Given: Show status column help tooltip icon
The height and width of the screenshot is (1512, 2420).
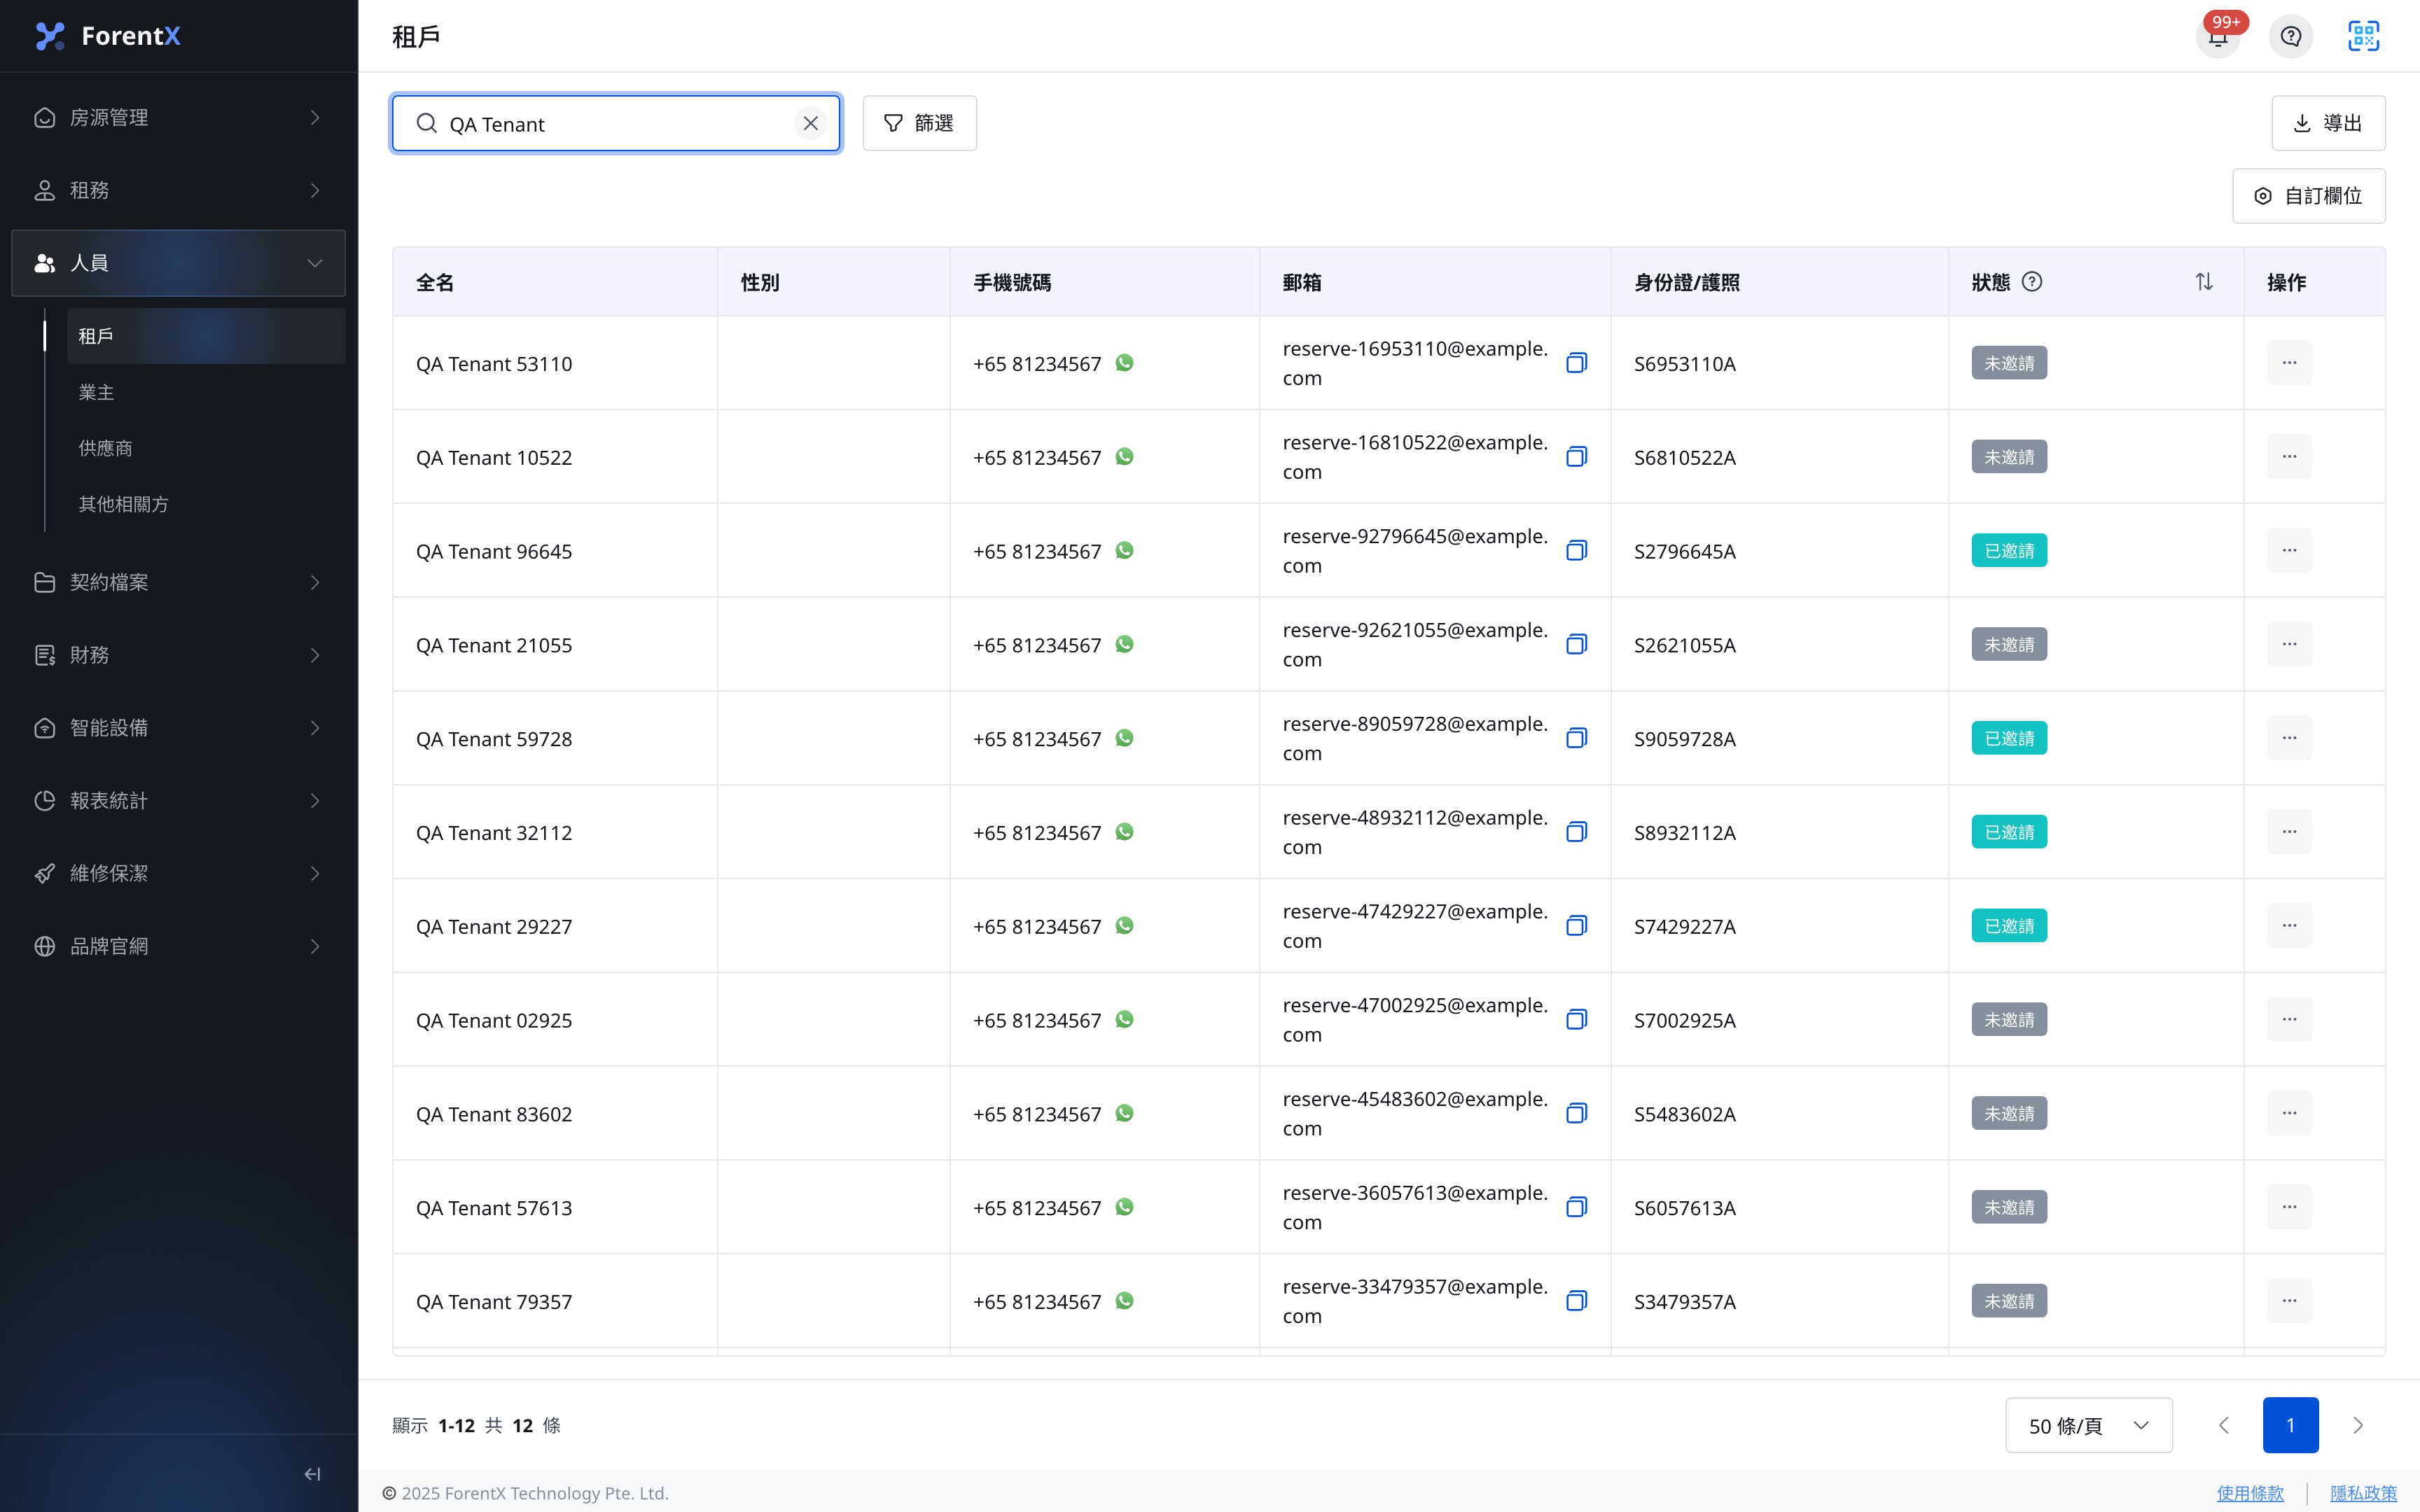Looking at the screenshot, I should (2031, 282).
